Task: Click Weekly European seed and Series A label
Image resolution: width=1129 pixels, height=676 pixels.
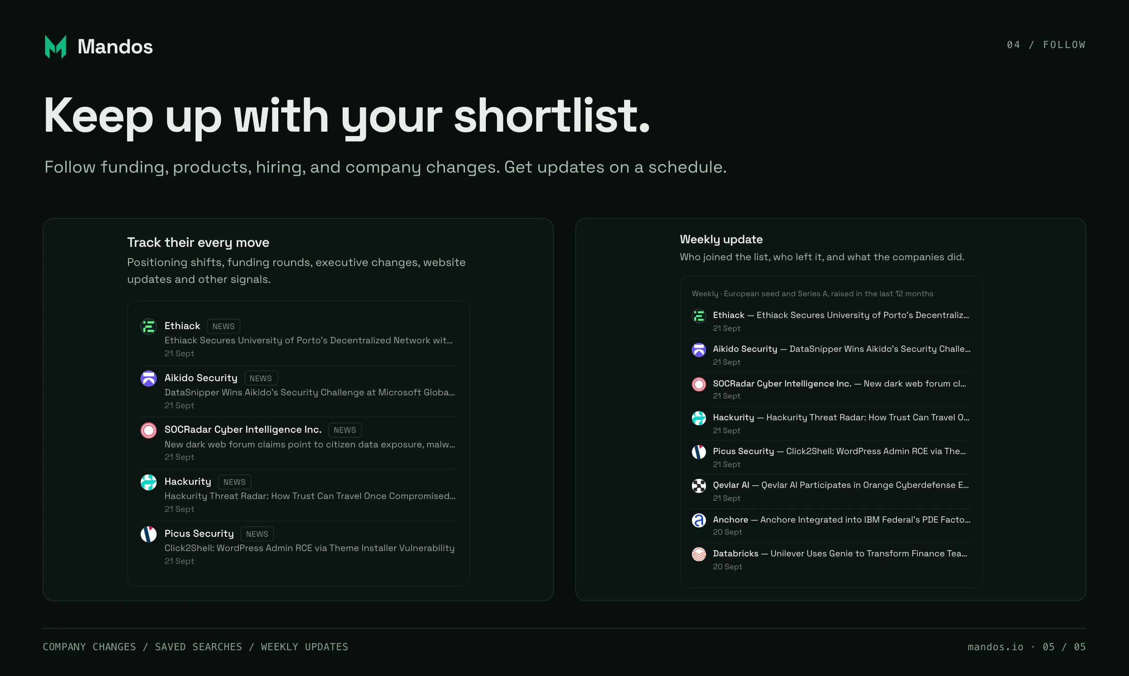Action: [813, 294]
